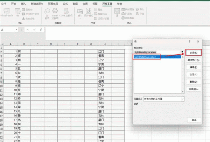Screen dimensions: 210x142
Task: Open the 位置 macro location dropdown
Action: tap(183, 99)
